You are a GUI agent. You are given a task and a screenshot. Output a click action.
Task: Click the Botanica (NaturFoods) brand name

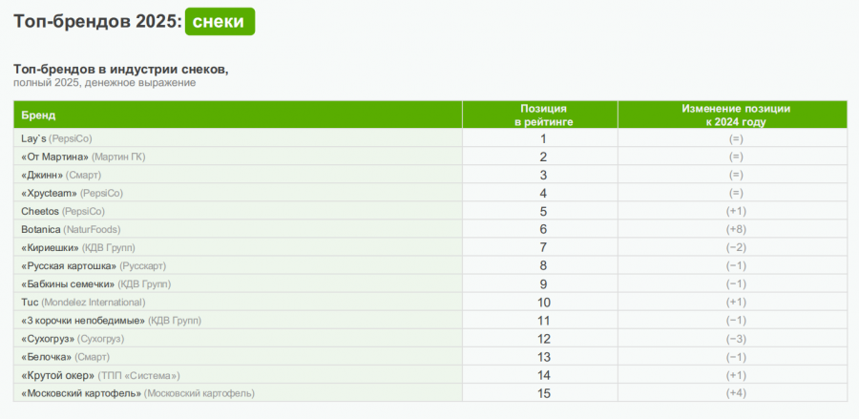[x=41, y=229]
